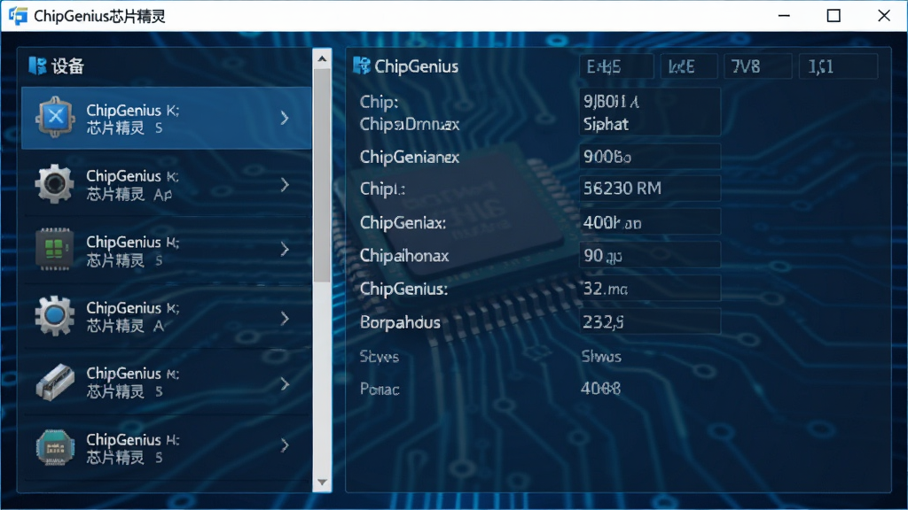Click the Chipaihonax value field starting with 90
Screen dimensions: 908x510
[x=650, y=255]
